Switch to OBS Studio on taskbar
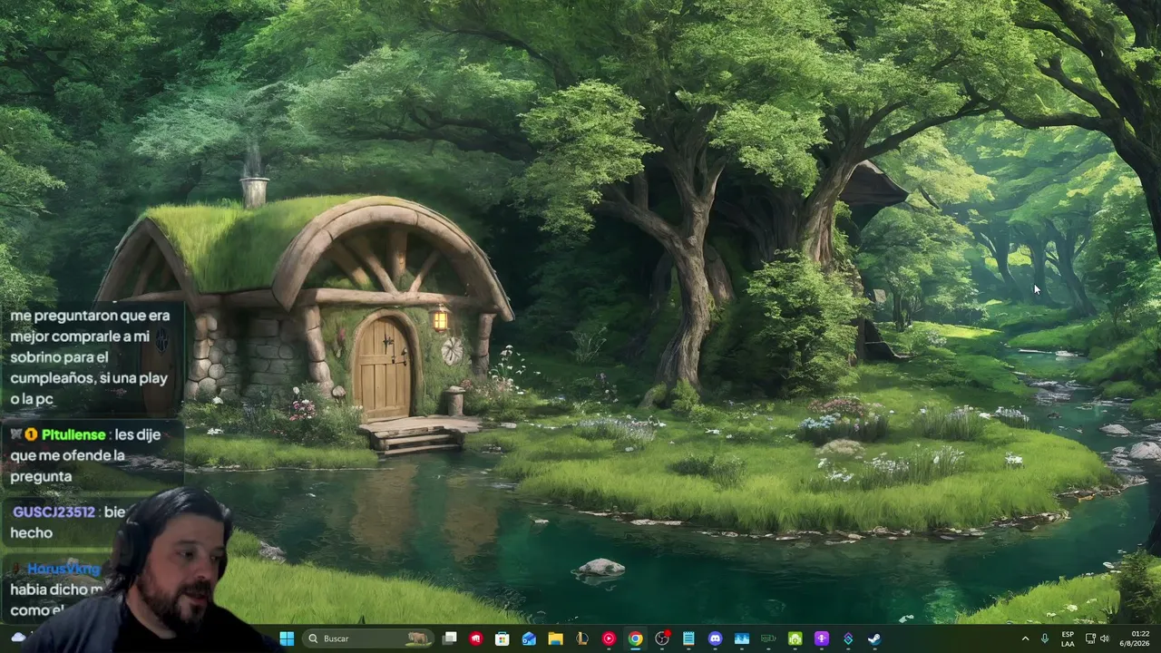Viewport: 1161px width, 653px height. [662, 638]
